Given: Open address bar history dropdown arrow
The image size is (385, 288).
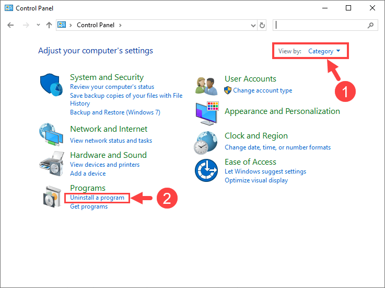Looking at the screenshot, I should [x=253, y=25].
